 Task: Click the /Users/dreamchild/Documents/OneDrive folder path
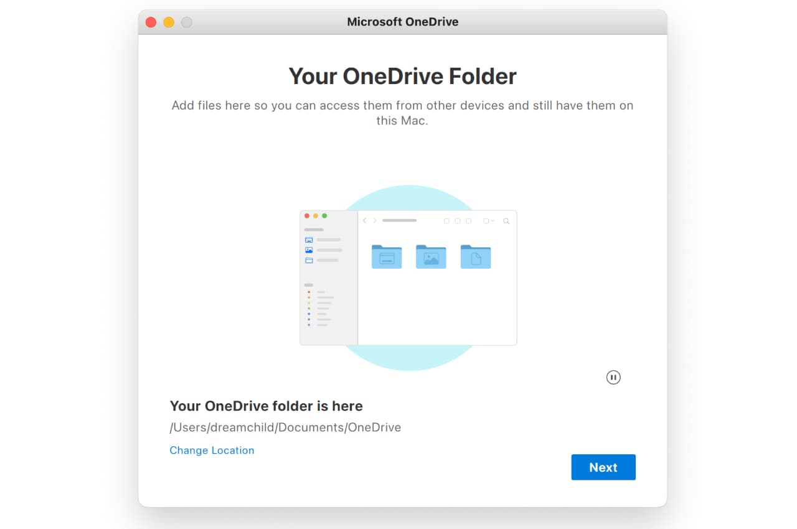(285, 428)
